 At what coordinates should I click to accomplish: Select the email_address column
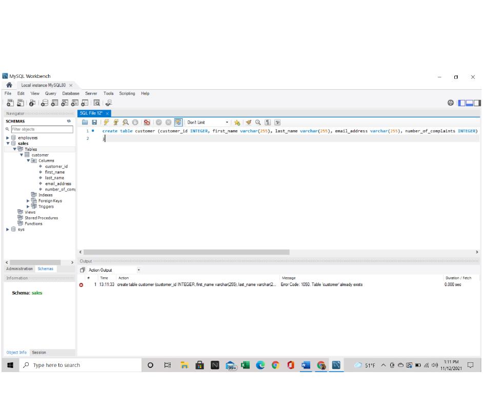tap(58, 184)
